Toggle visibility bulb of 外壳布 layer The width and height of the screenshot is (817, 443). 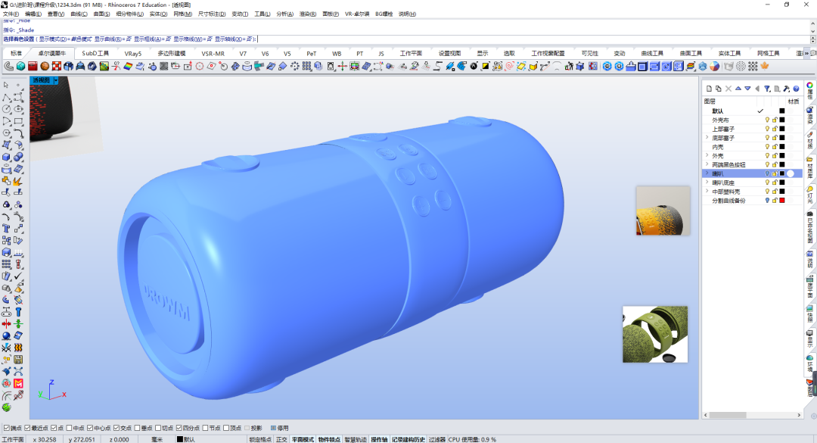coord(767,120)
